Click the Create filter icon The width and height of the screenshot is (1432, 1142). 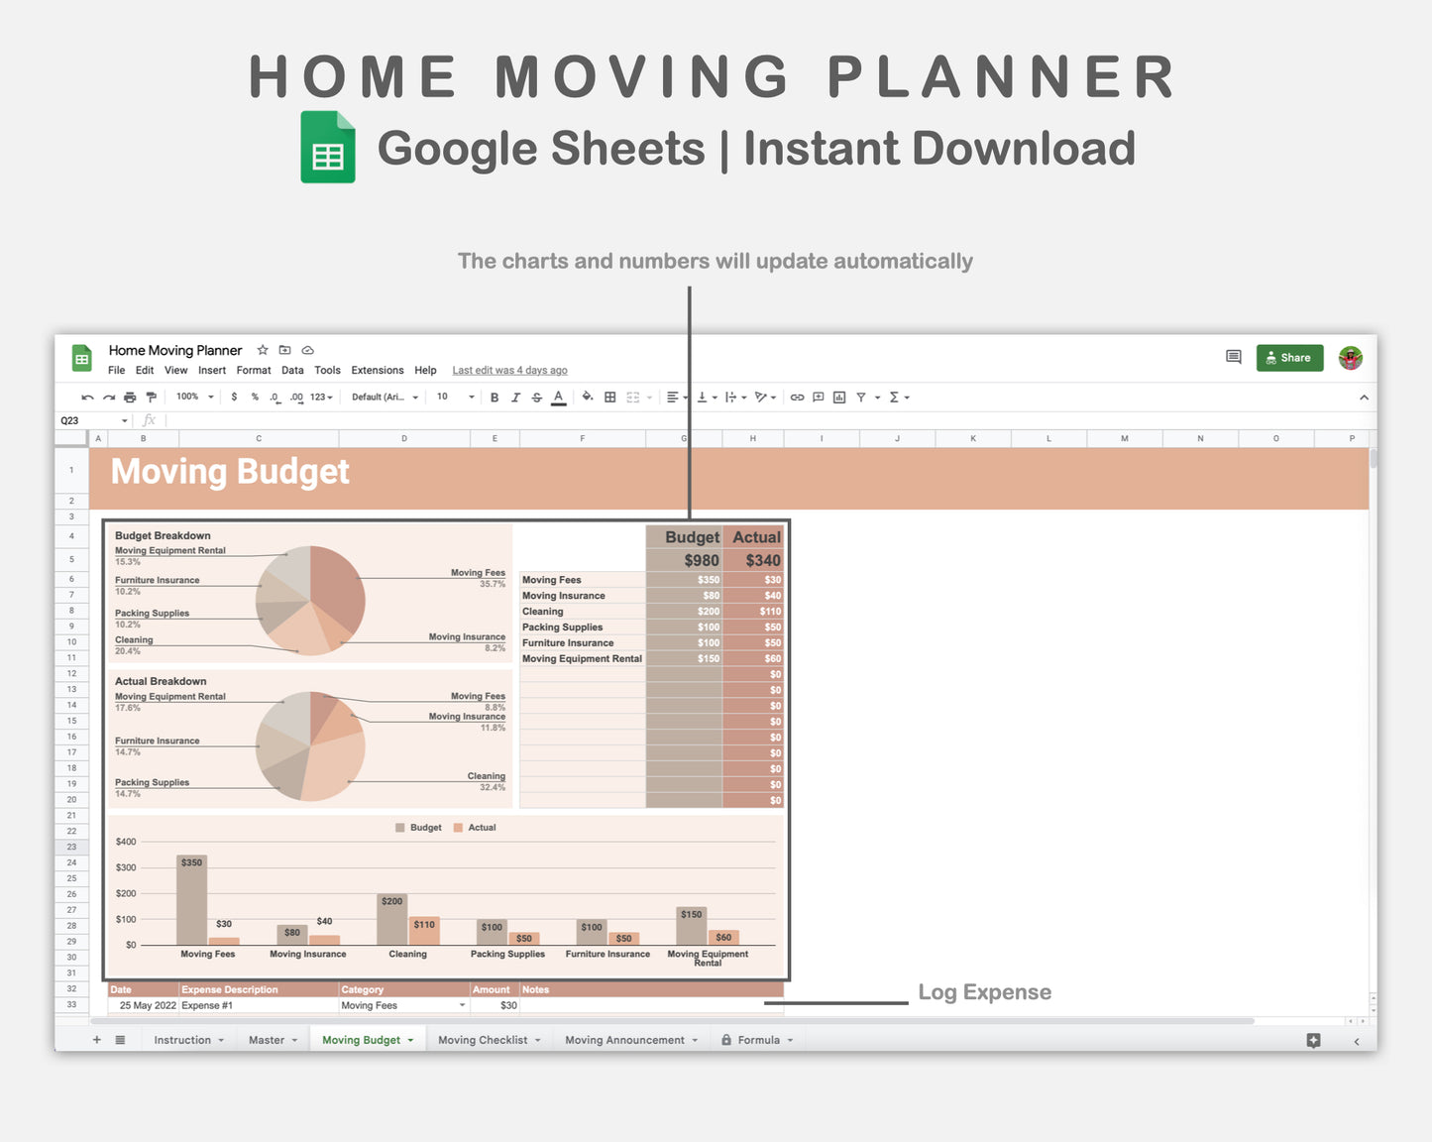point(861,397)
